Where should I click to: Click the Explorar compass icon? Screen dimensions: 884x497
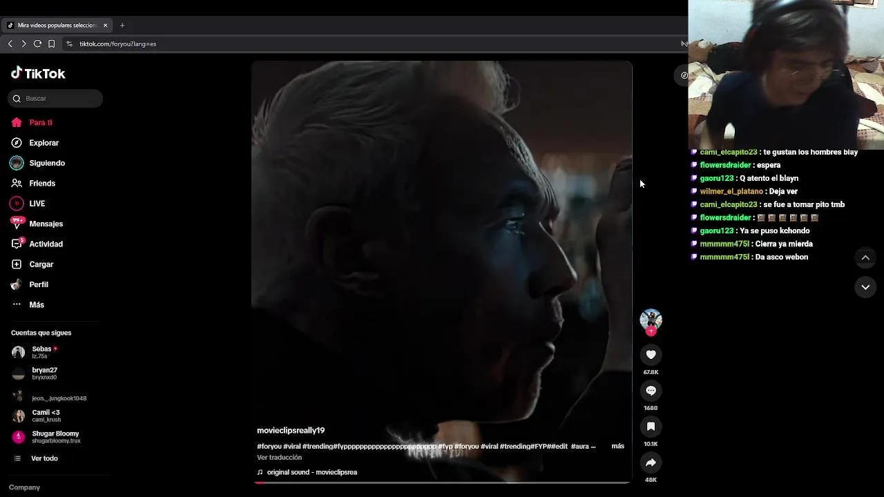coord(17,143)
